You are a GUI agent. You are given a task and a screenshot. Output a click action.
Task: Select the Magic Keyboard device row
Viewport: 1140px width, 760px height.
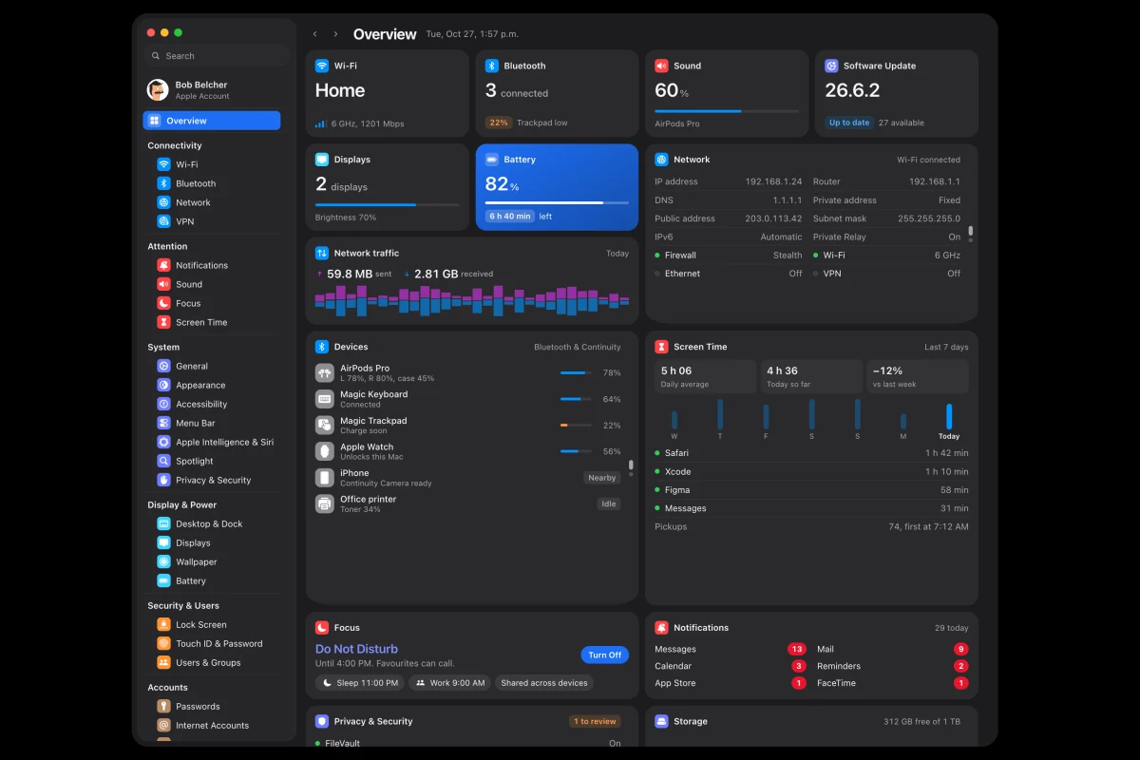(x=468, y=399)
